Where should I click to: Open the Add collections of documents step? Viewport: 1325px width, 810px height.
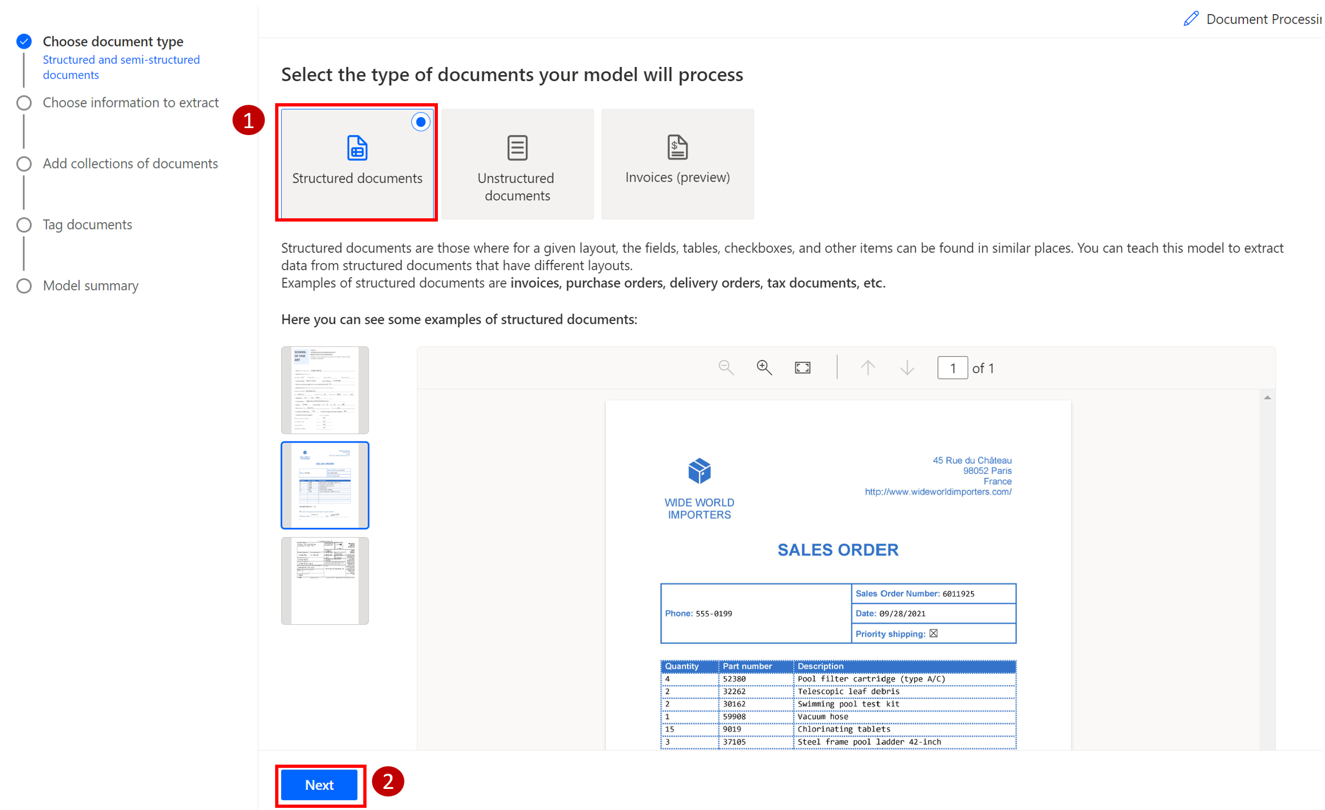pyautogui.click(x=130, y=164)
